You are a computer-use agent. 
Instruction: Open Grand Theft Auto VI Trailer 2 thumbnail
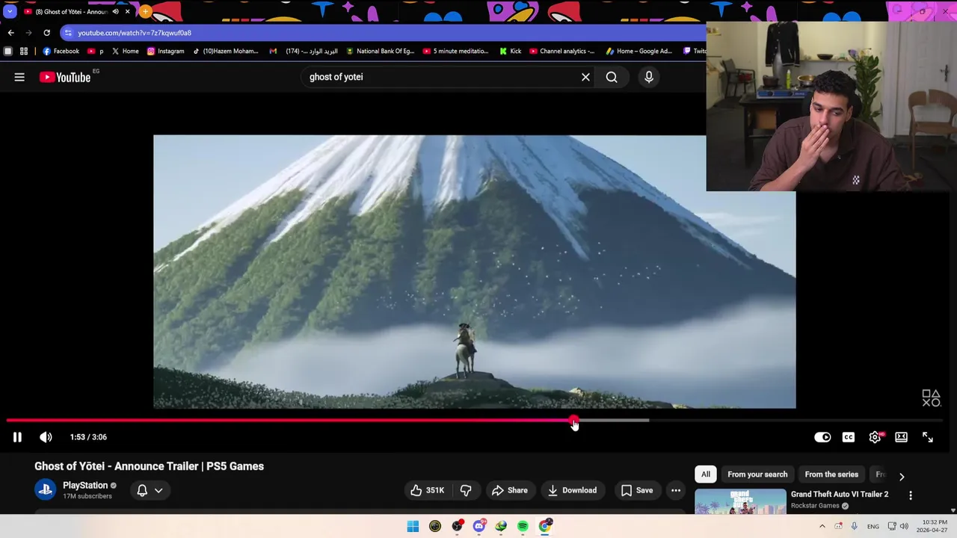[x=740, y=501]
